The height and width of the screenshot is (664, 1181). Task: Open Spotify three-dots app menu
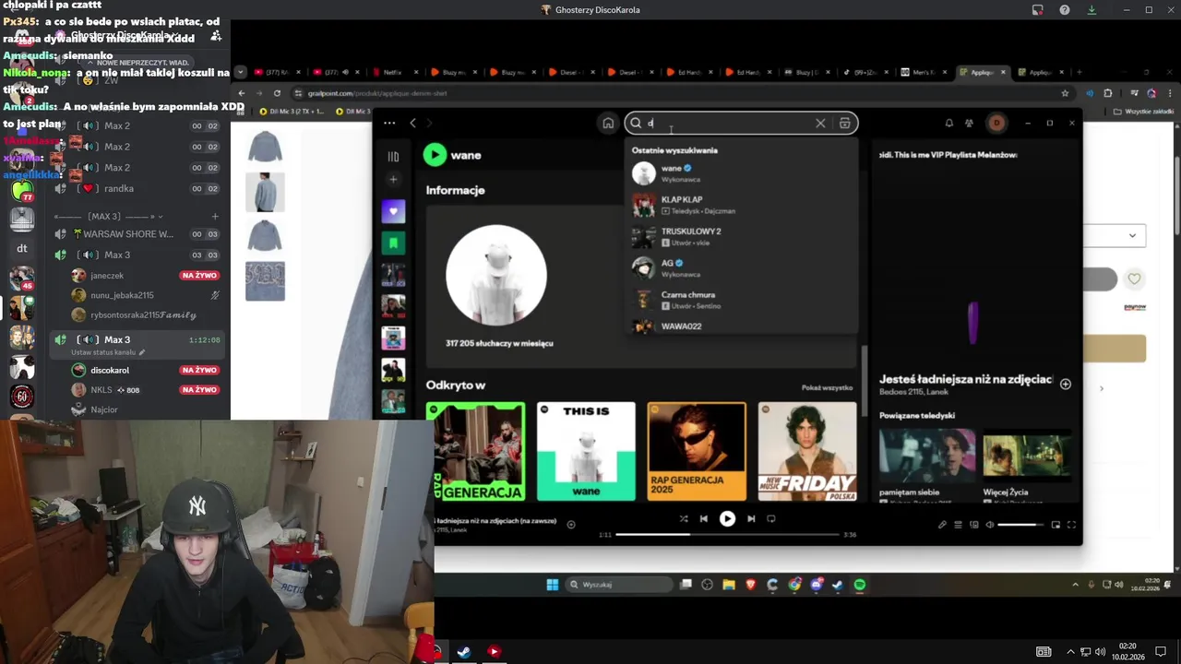389,123
